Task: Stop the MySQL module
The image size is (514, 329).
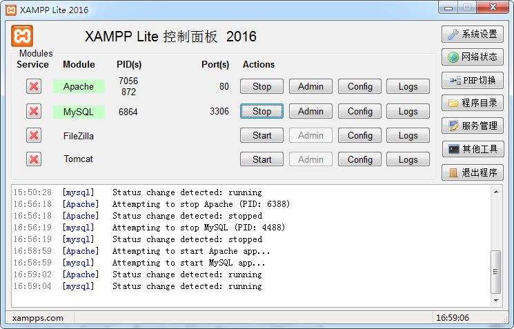Action: click(261, 111)
